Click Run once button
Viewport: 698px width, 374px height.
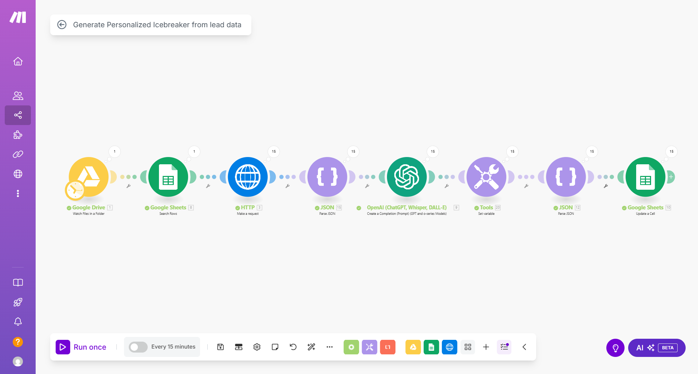pyautogui.click(x=81, y=347)
